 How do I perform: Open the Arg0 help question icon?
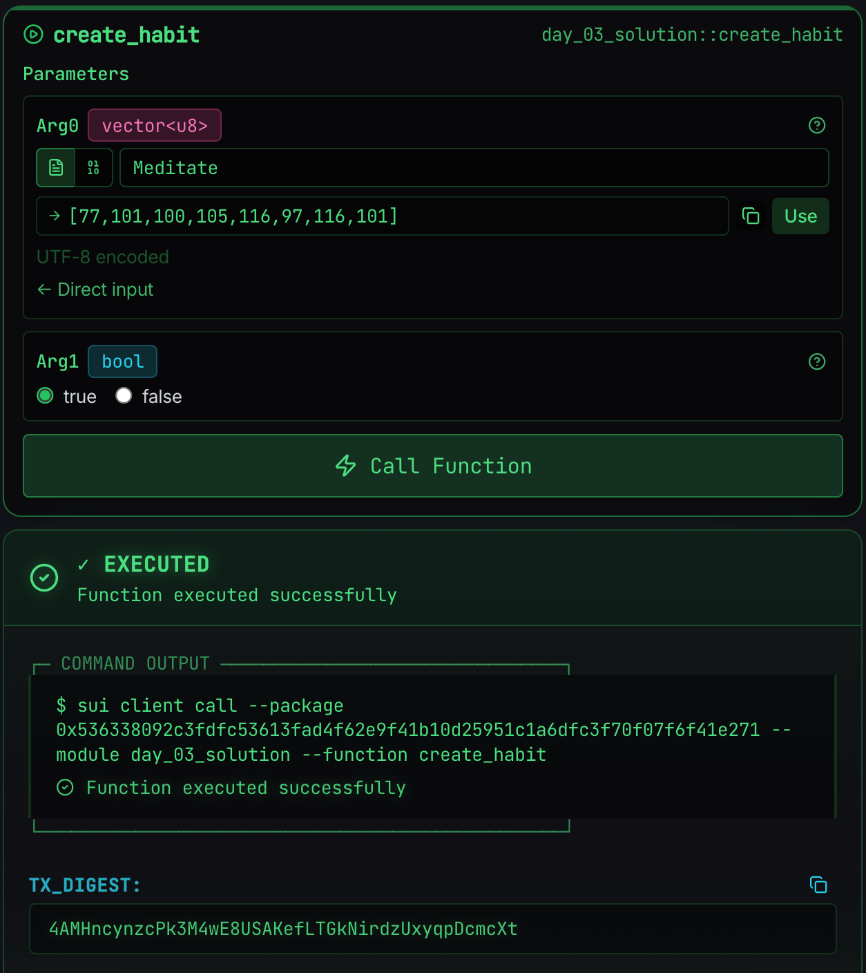(817, 125)
